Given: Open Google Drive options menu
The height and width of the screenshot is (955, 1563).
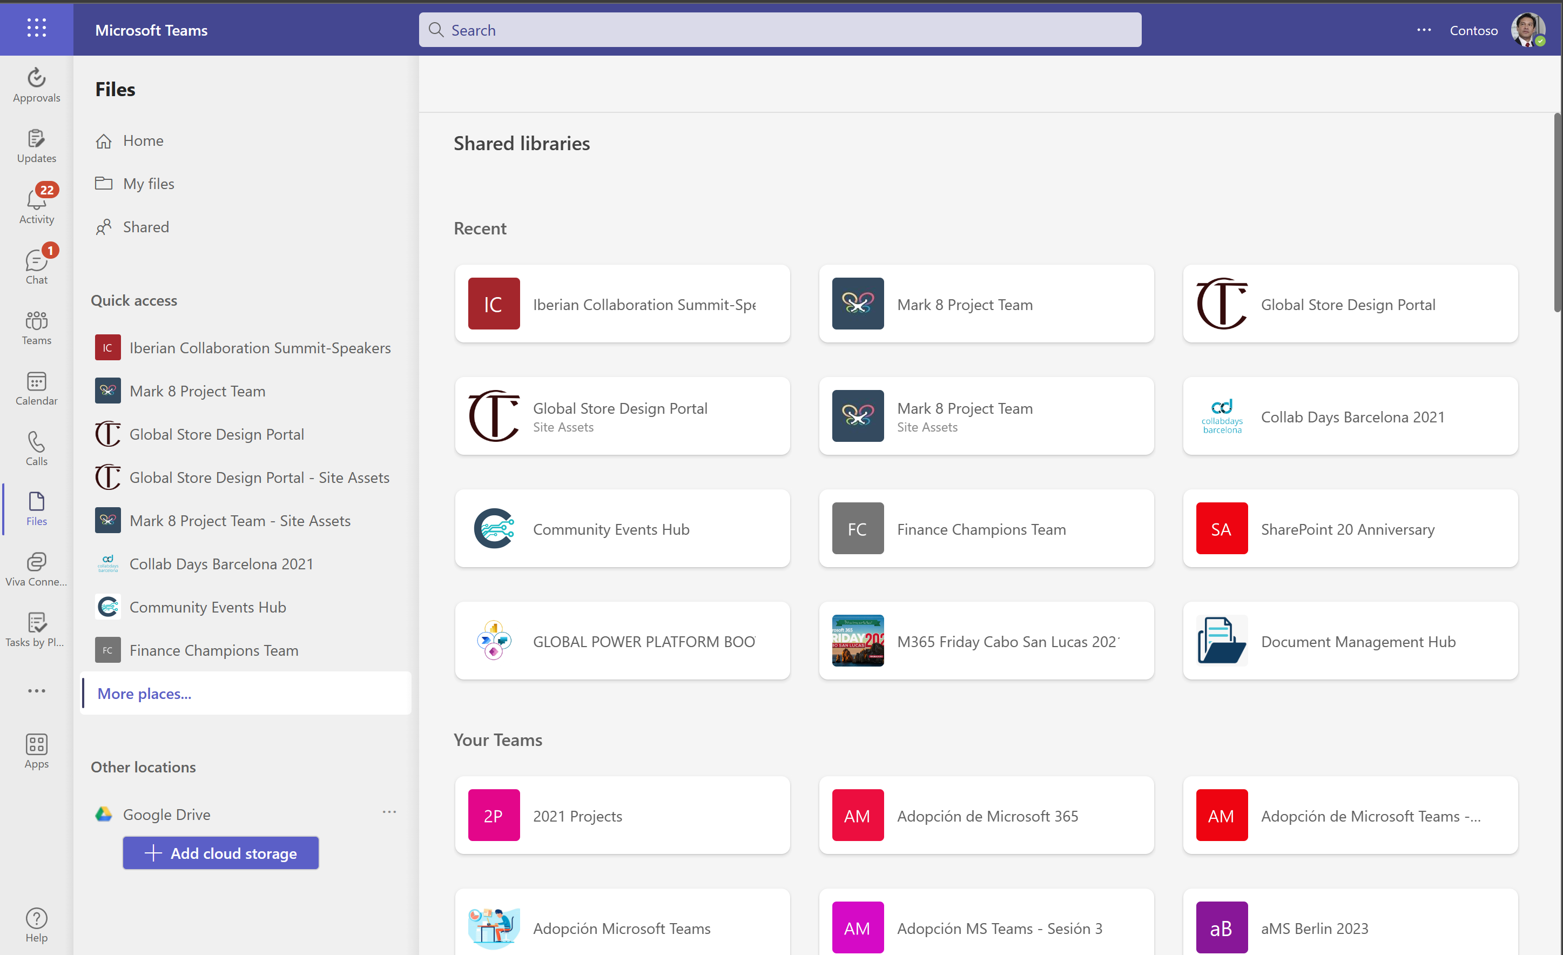Looking at the screenshot, I should tap(389, 812).
